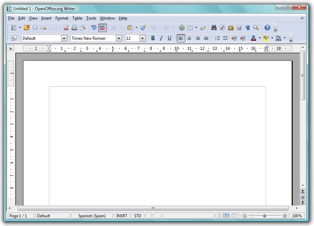Expand the paragraph style Default dropdown
Image resolution: width=314 pixels, height=226 pixels.
click(64, 38)
